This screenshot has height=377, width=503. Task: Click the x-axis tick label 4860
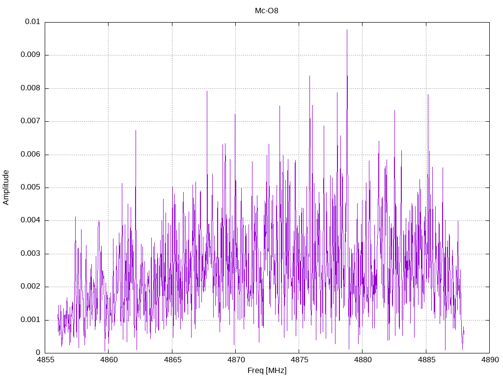click(x=109, y=360)
